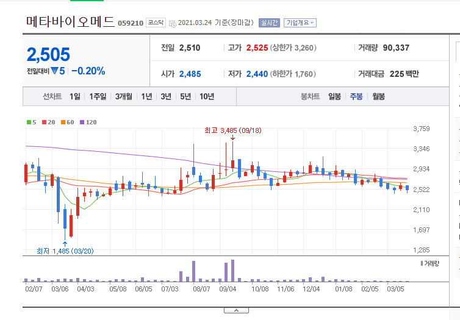Click the current price 2,505
The image size is (460, 320).
click(48, 54)
